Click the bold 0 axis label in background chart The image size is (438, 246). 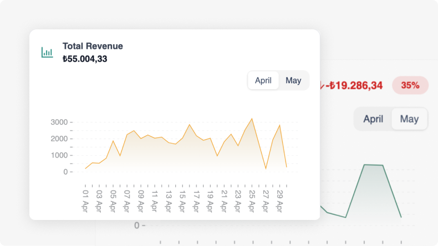(x=137, y=225)
